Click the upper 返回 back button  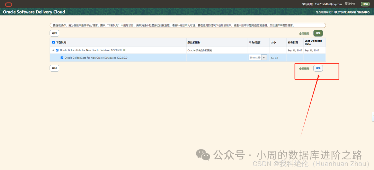click(54, 33)
